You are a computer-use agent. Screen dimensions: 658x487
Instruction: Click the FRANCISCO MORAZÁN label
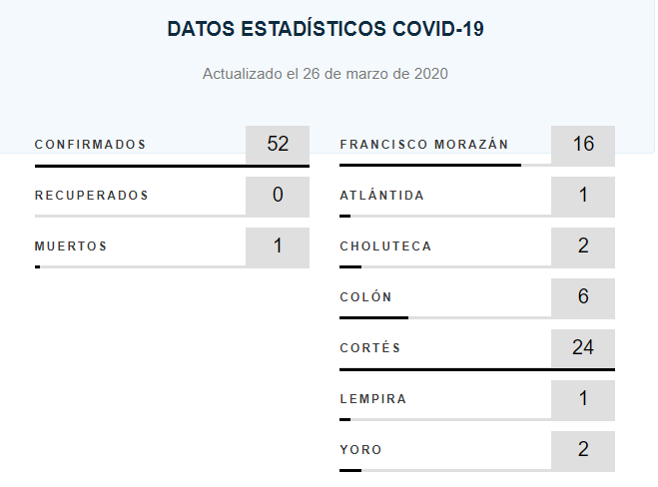pyautogui.click(x=424, y=145)
